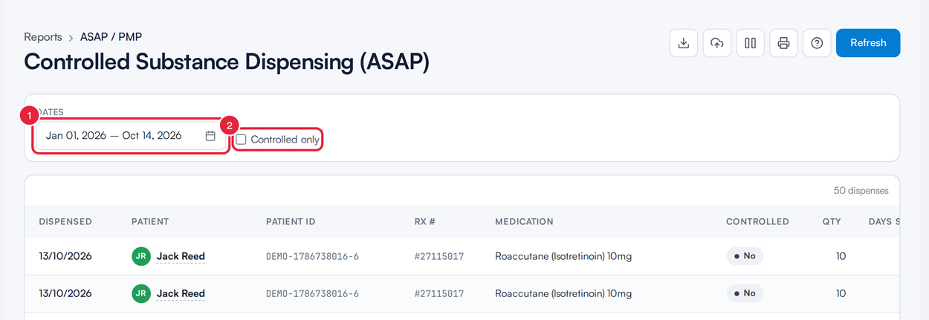Click the QTY column header

pyautogui.click(x=831, y=221)
